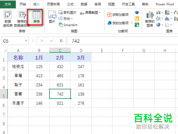Viewport: 178px width, 134px height.
Task: Open the File (文件) tab
Action: pos(8,4)
